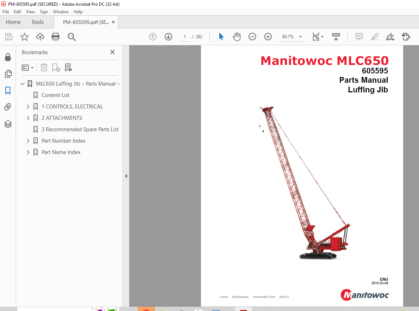Open the fit page width tool

[316, 37]
